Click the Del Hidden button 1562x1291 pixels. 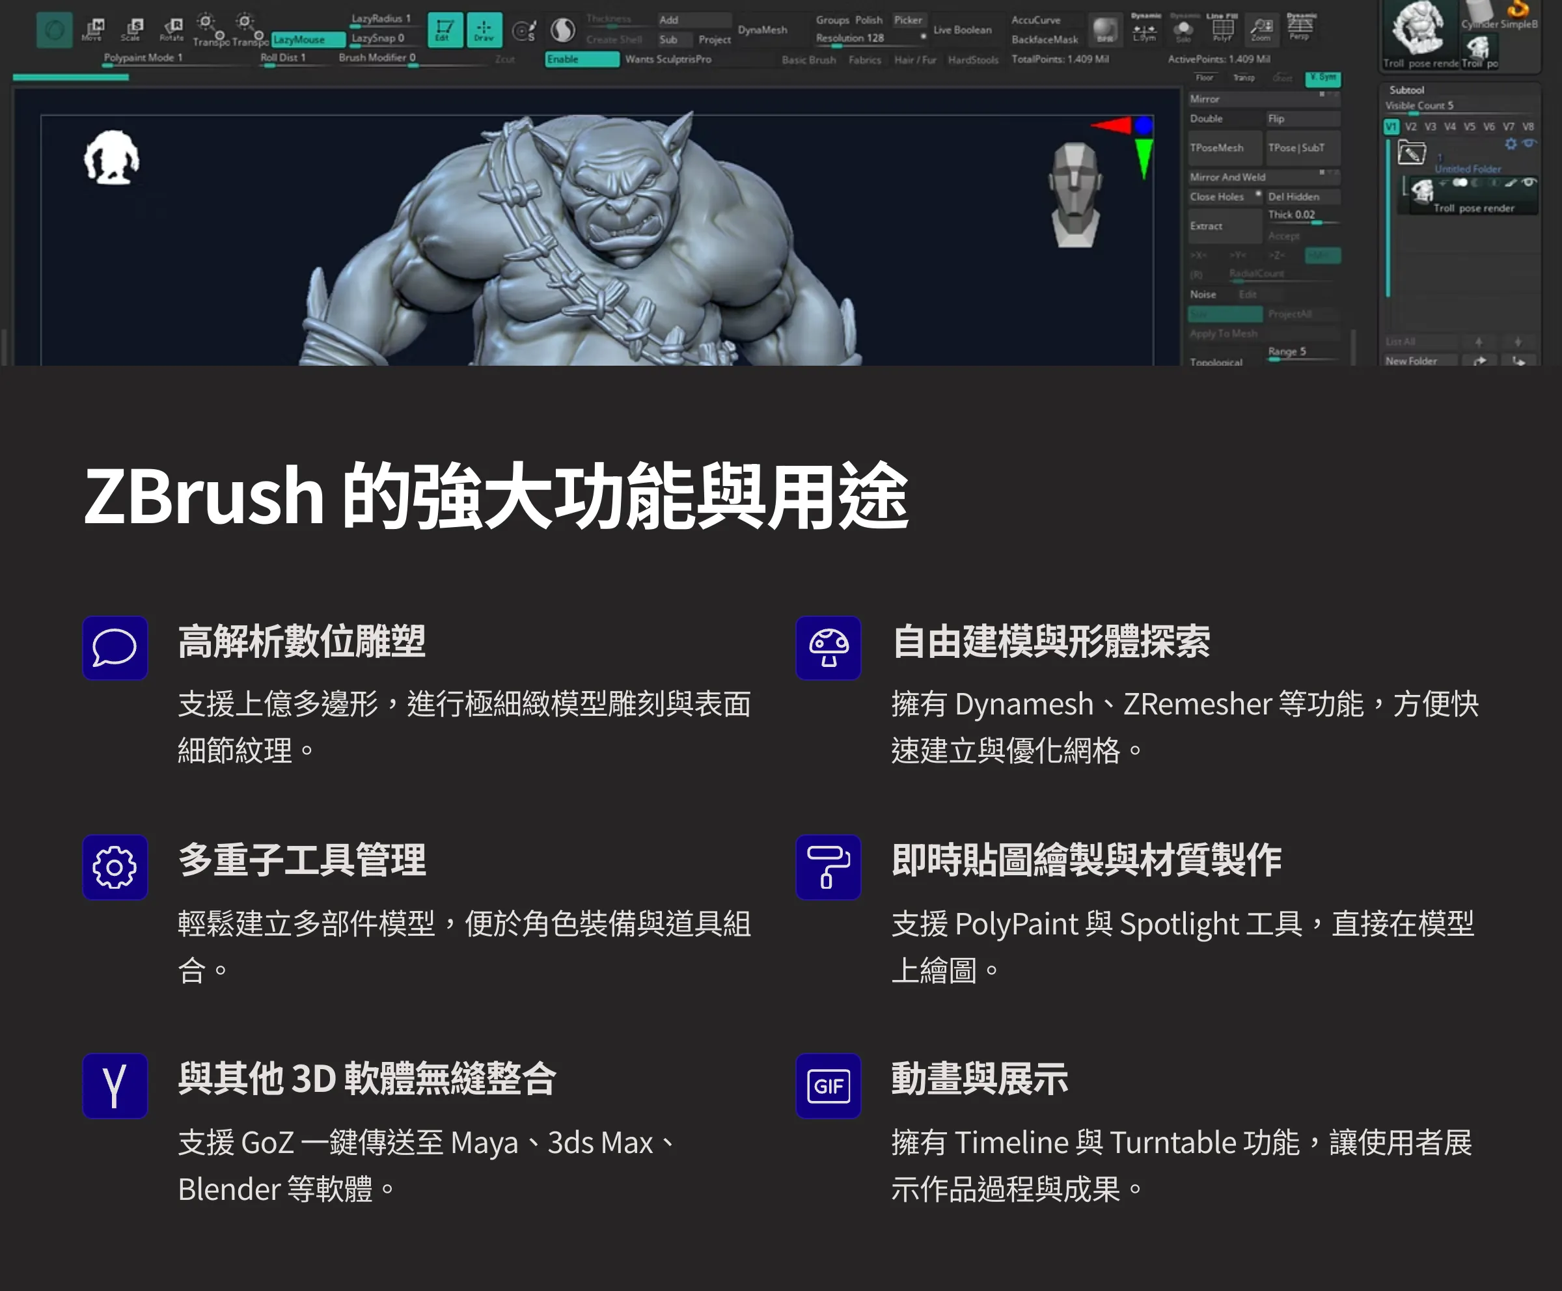pos(1303,197)
